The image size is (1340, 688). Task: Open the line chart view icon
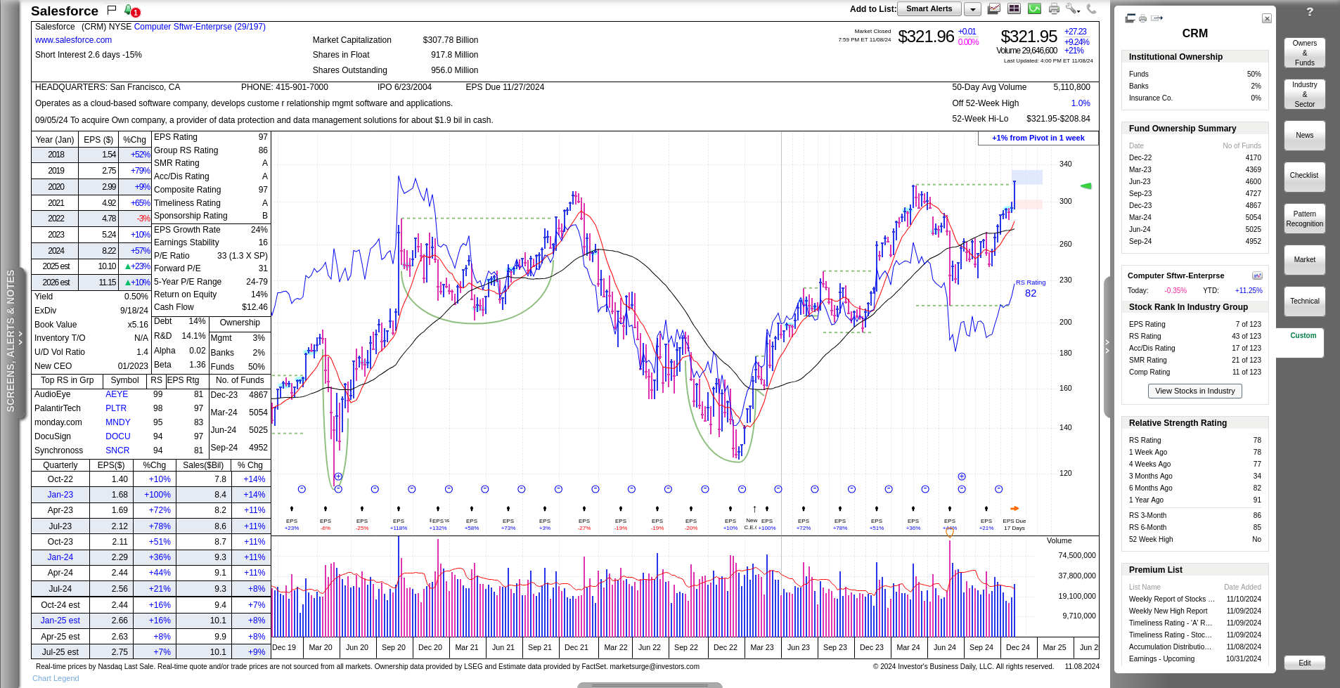994,8
